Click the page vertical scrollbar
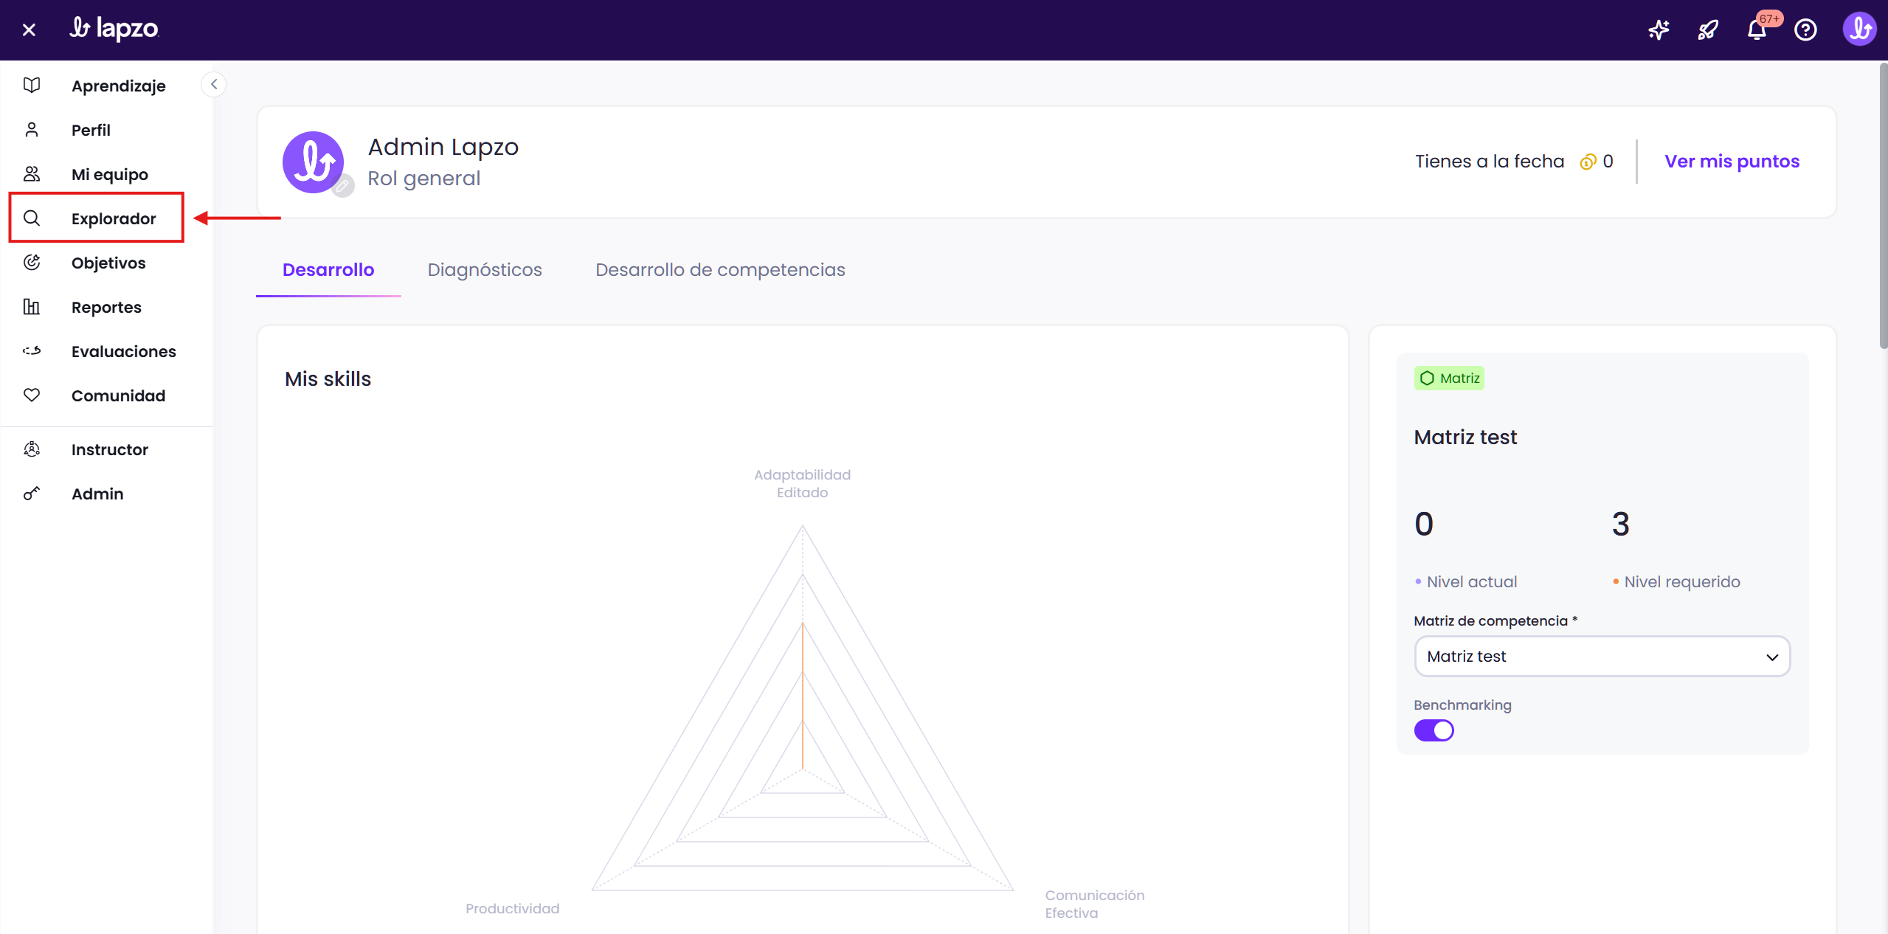The width and height of the screenshot is (1888, 934). coord(1882,207)
